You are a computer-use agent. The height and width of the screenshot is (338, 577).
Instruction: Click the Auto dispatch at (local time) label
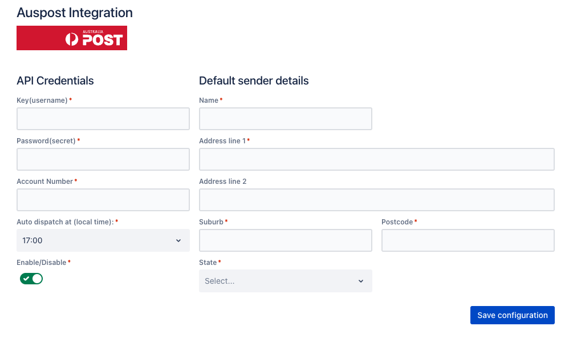[65, 222]
